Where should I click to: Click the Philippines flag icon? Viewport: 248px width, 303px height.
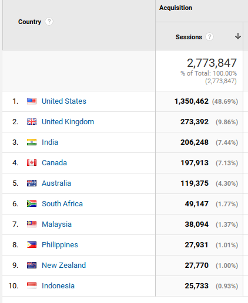click(x=32, y=245)
